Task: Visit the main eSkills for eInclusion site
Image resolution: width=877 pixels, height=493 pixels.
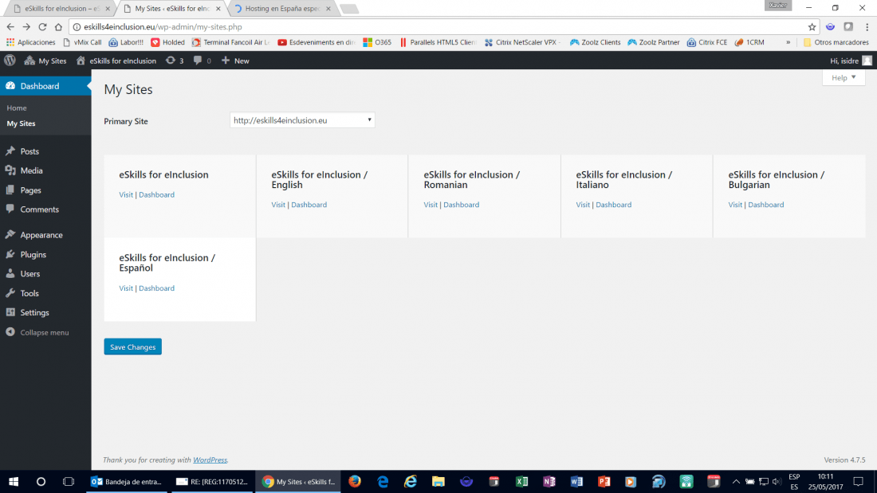Action: 126,194
